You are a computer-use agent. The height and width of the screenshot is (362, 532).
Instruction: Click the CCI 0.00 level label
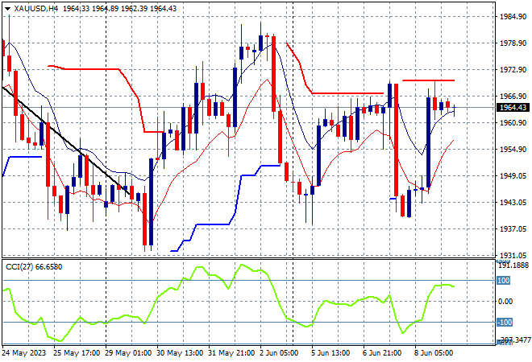505,302
